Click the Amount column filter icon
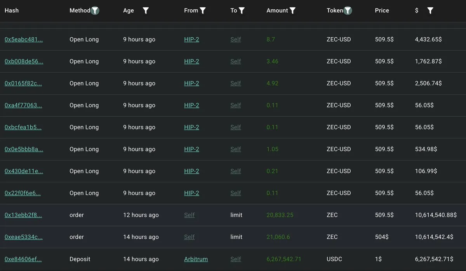Screen dimensions: 466x271 pos(292,10)
